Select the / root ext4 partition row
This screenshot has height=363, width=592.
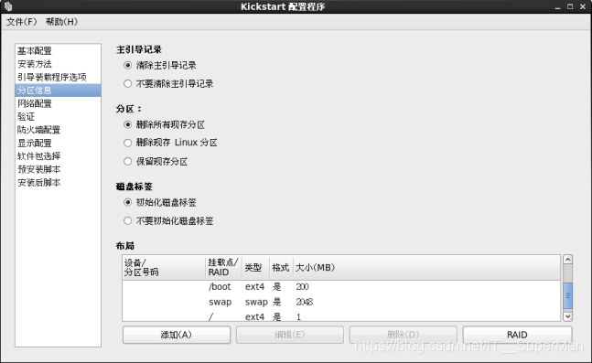tap(341, 316)
